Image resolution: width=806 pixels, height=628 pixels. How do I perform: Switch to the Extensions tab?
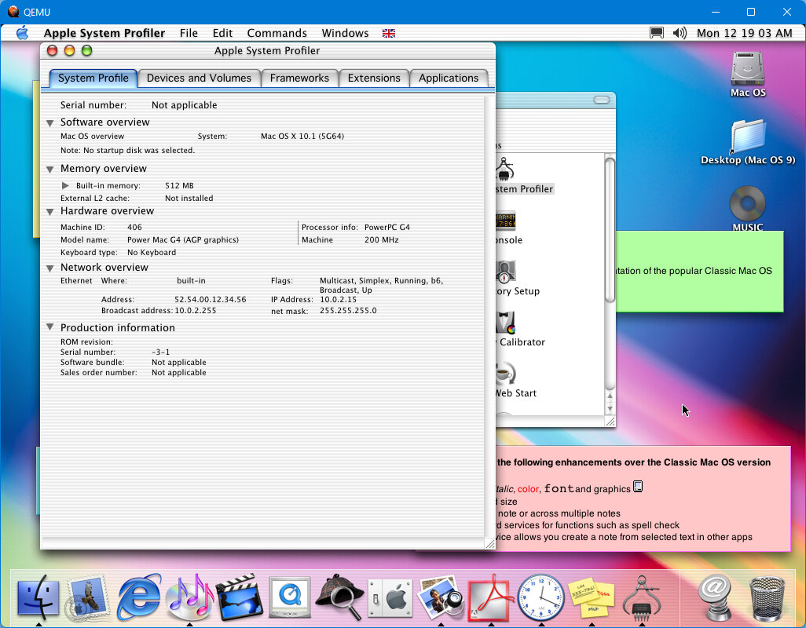[x=374, y=78]
